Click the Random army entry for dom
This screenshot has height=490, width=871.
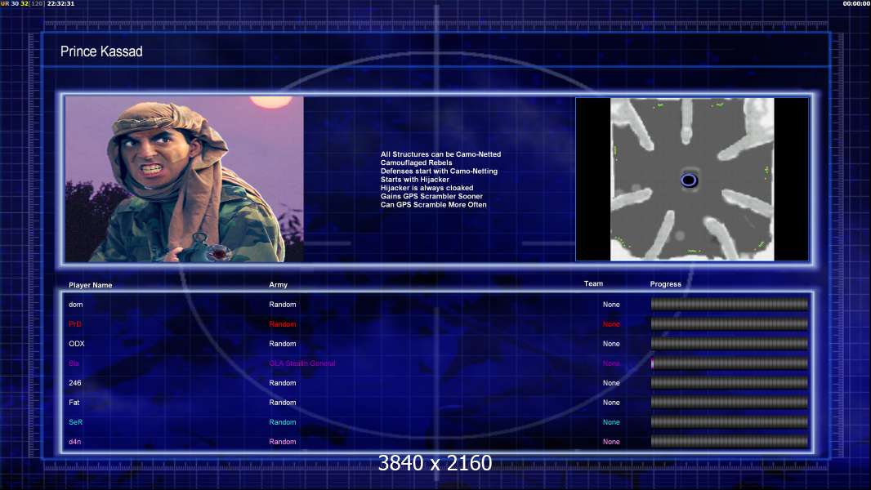click(283, 304)
